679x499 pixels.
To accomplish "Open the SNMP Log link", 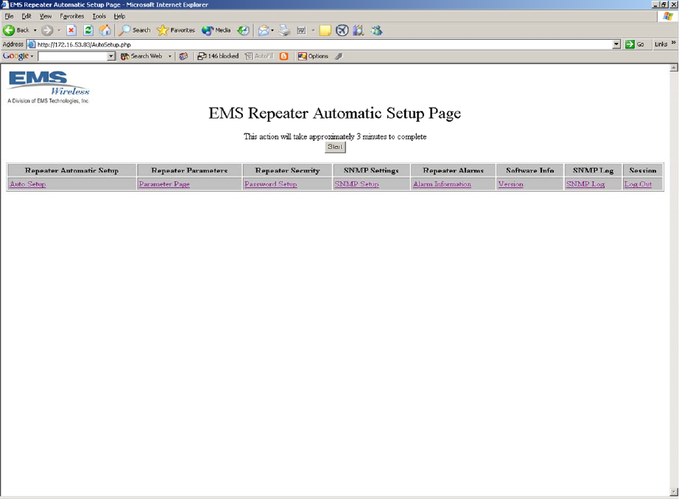I will [x=585, y=184].
